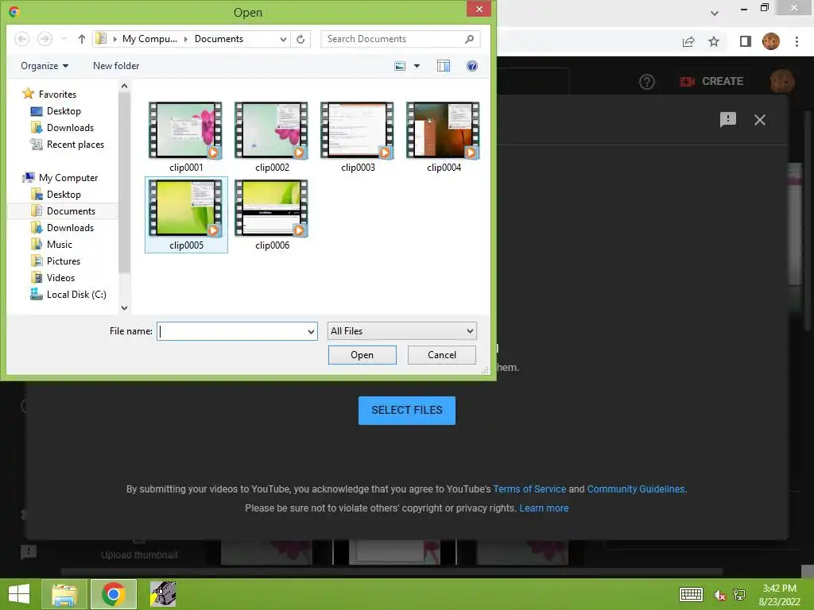Viewport: 814px width, 610px height.
Task: Click the YouTube Studio CREATE button
Action: [x=711, y=82]
